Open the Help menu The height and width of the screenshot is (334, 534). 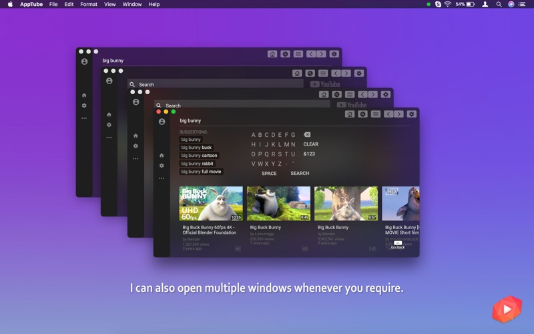(x=154, y=4)
